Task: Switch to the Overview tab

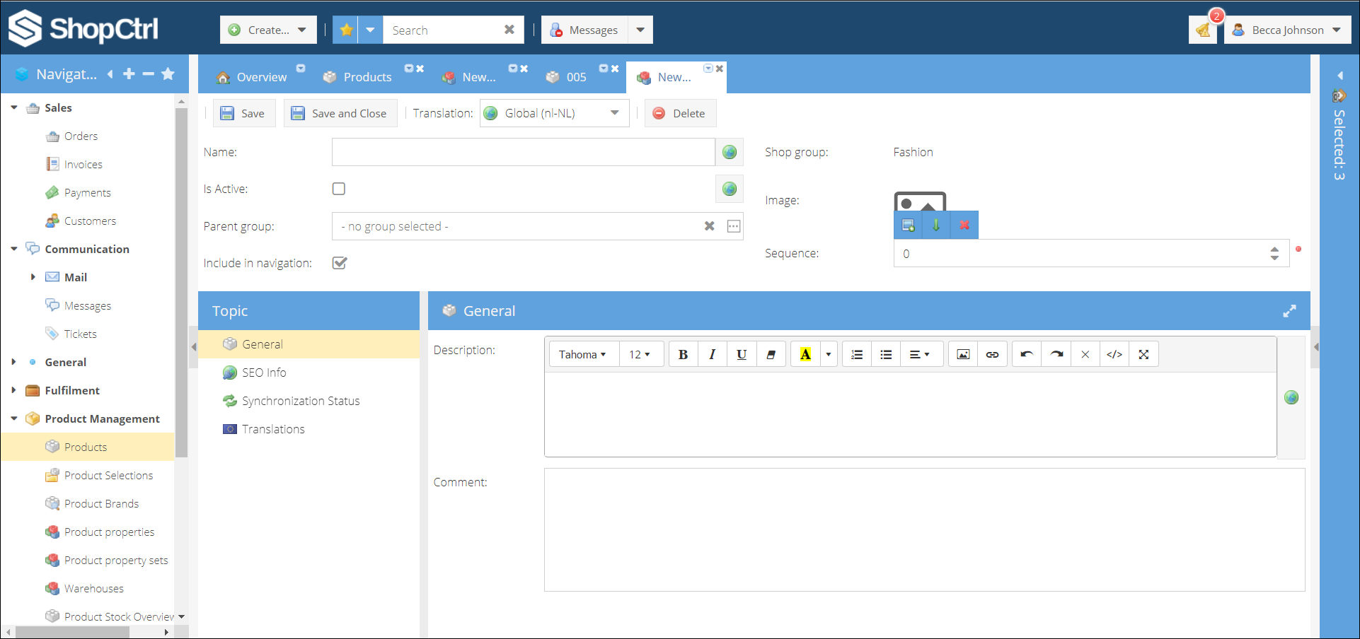Action: point(252,77)
